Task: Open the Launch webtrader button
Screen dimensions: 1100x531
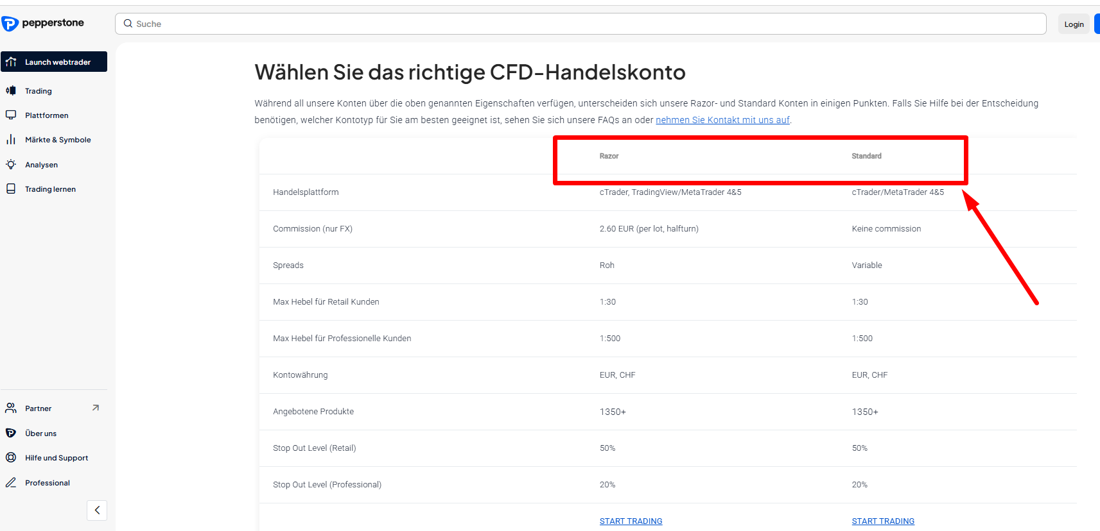Action: coord(54,62)
